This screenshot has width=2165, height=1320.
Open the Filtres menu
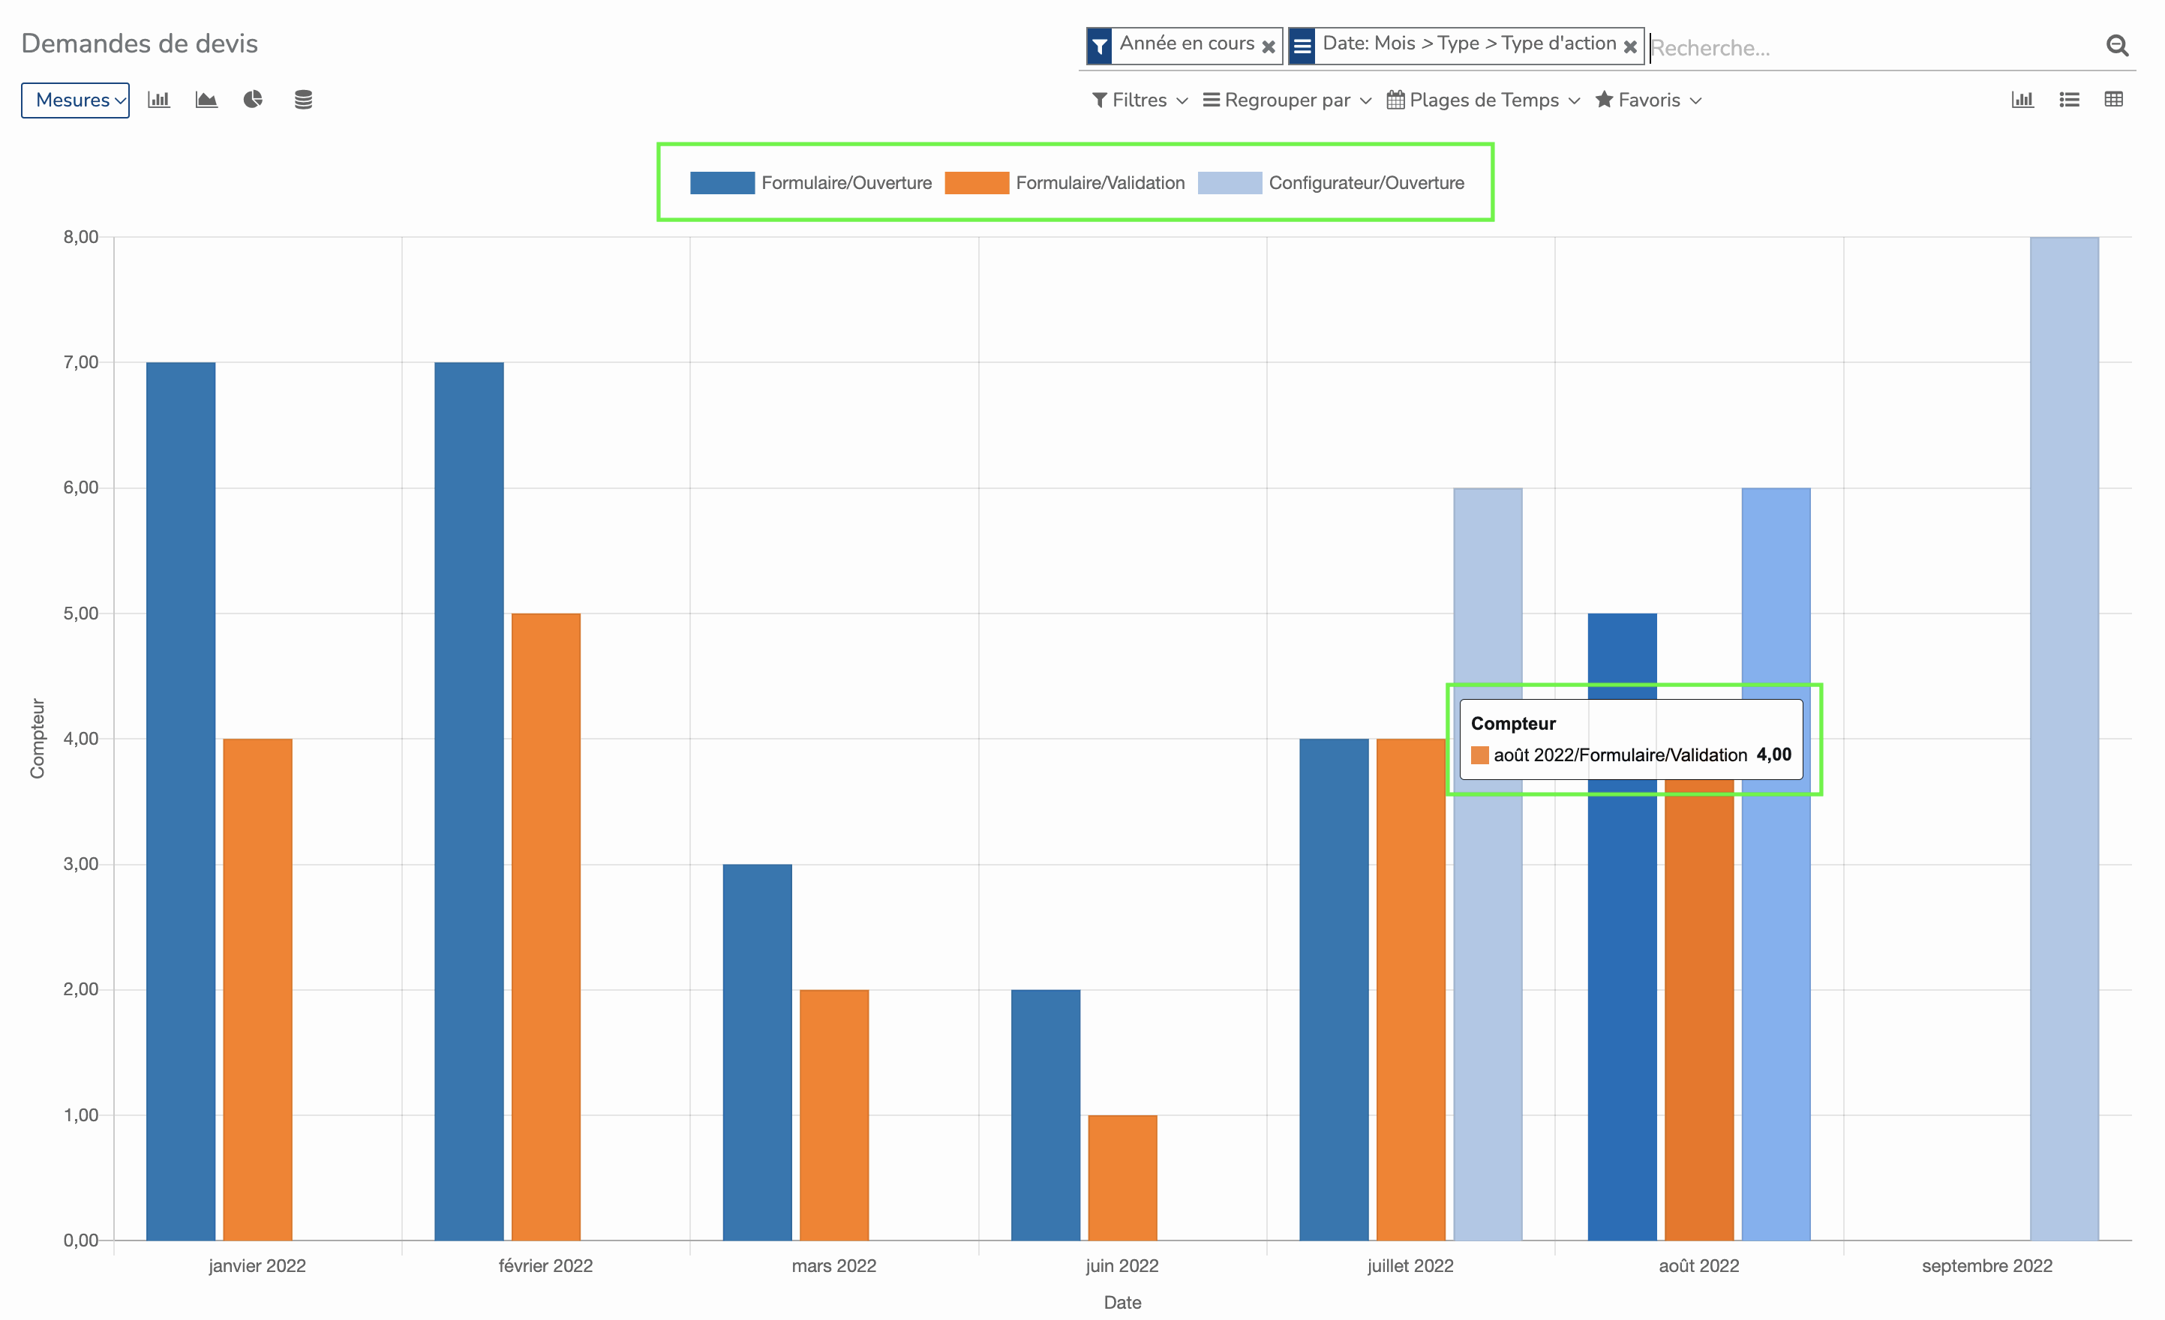1140,100
